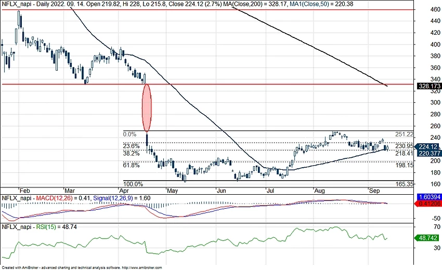Click the 240 tick on the price axis

click(x=435, y=138)
